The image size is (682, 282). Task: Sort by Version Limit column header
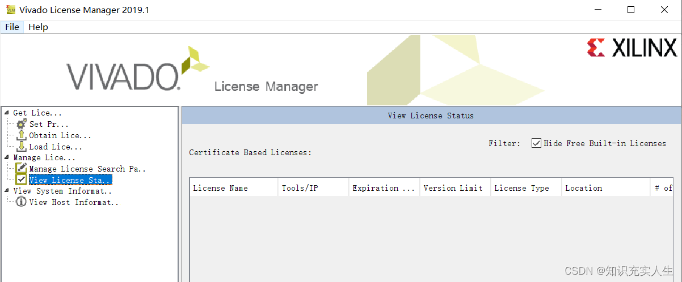455,188
